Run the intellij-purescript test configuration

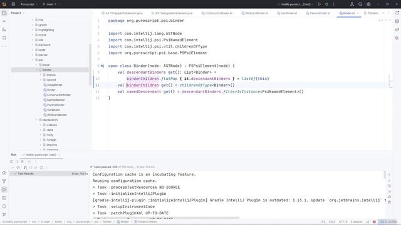pos(320,4)
